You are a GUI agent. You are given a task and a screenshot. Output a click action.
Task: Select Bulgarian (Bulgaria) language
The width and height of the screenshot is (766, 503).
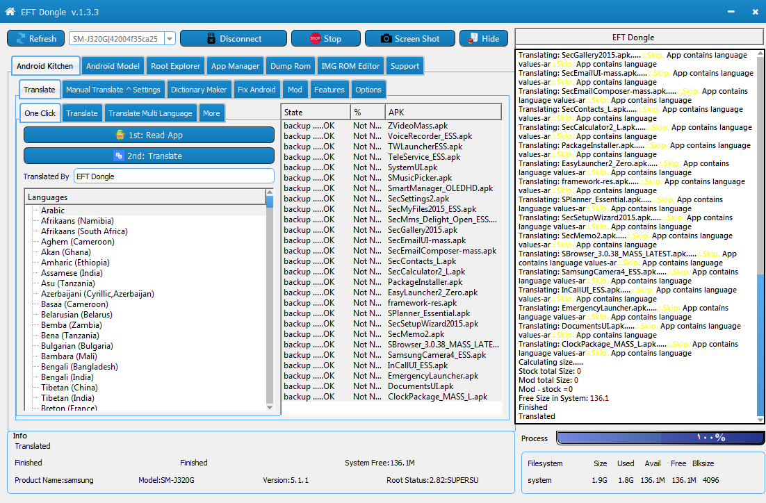point(76,346)
